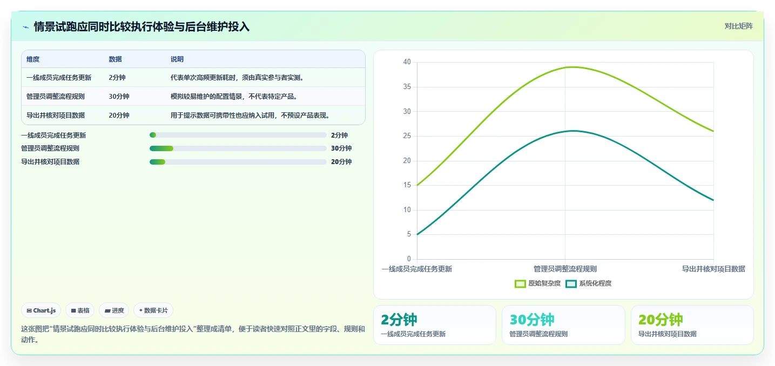Click the 30分钟 cell in the table
The width and height of the screenshot is (775, 366).
point(119,97)
